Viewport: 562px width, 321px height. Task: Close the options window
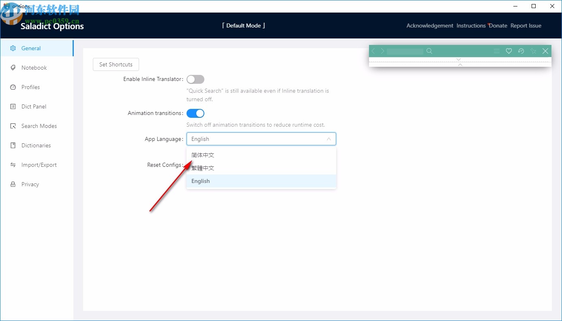click(x=552, y=6)
